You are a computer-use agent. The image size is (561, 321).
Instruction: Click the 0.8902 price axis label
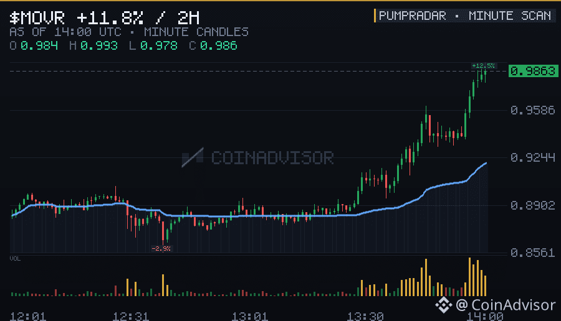coord(533,205)
